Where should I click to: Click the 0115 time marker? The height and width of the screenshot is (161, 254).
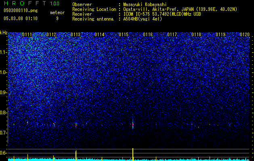124,35
